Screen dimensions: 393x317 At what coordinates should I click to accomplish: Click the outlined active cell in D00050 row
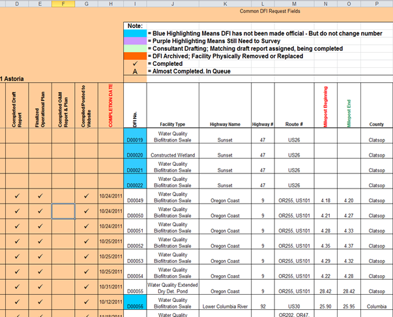pyautogui.click(x=63, y=211)
